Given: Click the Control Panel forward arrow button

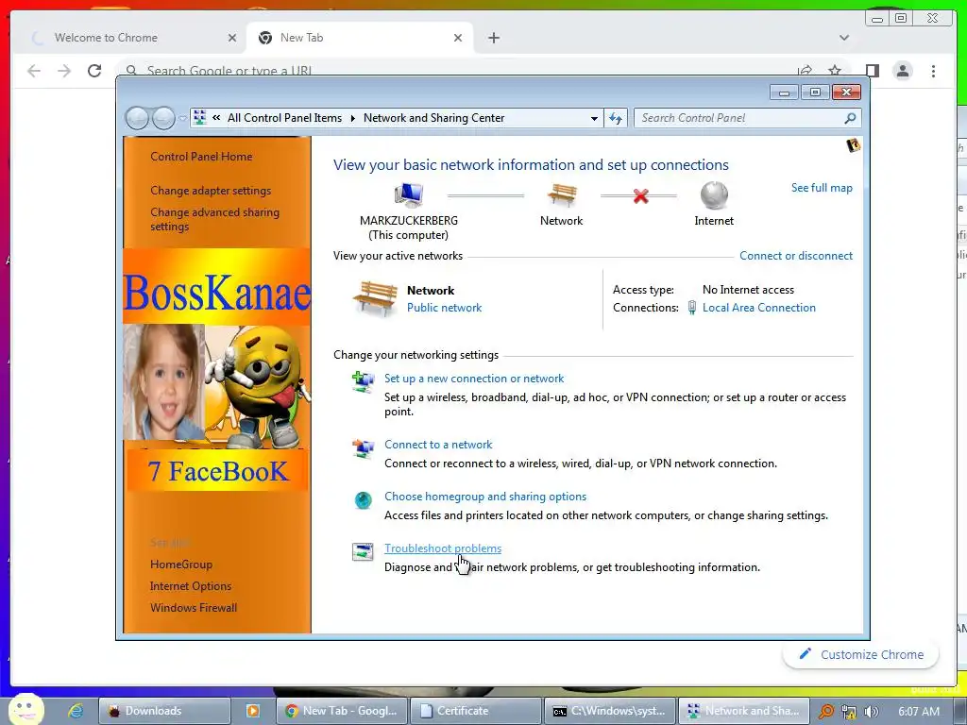Looking at the screenshot, I should [162, 118].
